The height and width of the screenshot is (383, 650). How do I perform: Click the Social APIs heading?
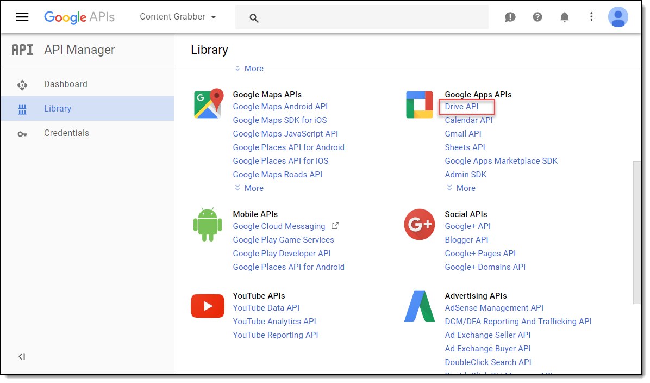(466, 214)
